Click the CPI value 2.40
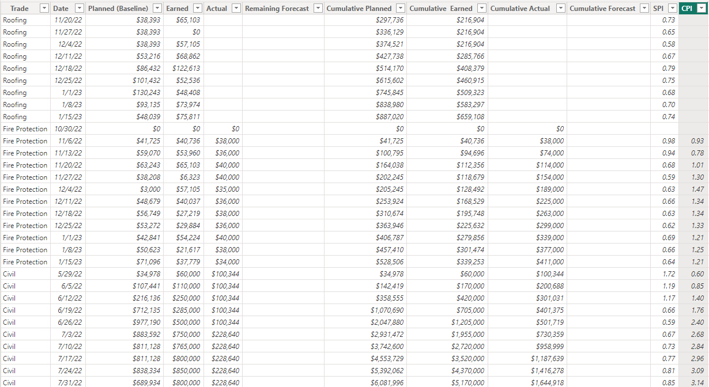The height and width of the screenshot is (387, 709). pos(697,322)
